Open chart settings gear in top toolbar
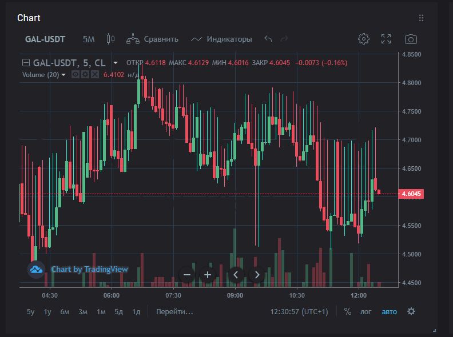 [363, 39]
